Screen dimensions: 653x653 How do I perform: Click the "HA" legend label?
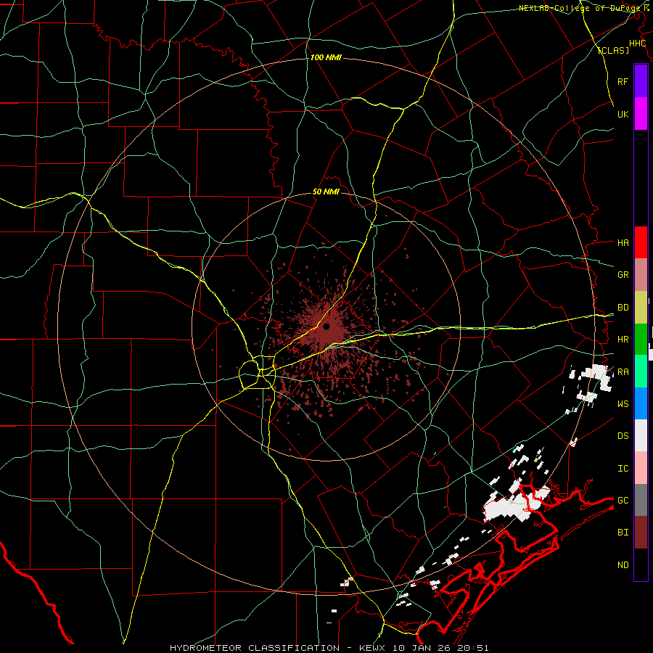[623, 242]
